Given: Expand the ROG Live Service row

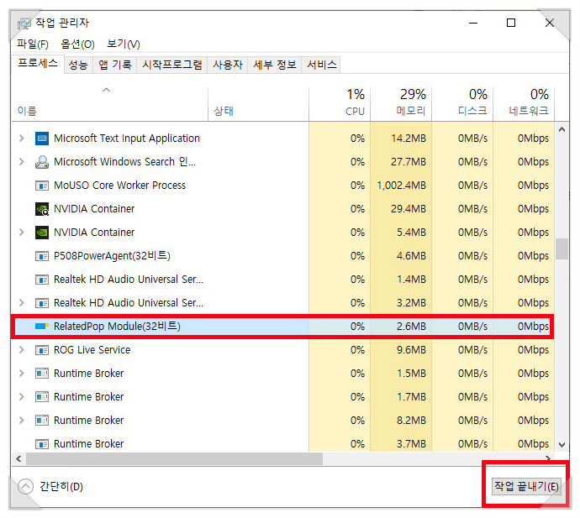Looking at the screenshot, I should pos(22,350).
